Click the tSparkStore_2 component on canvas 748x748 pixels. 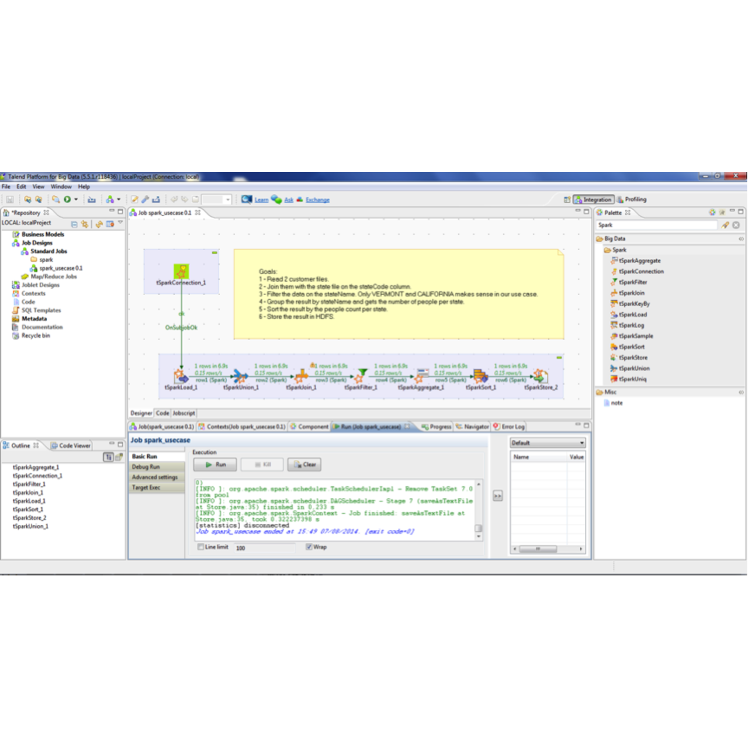click(541, 376)
